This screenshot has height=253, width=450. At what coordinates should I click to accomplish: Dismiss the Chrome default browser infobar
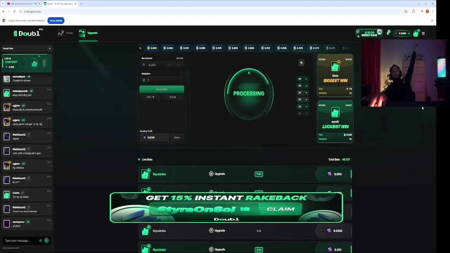(x=432, y=21)
